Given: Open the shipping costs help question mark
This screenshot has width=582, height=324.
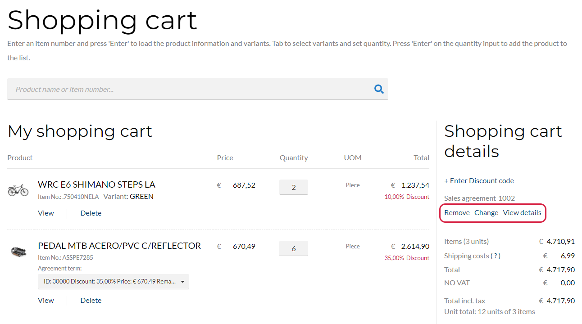Looking at the screenshot, I should click(496, 256).
